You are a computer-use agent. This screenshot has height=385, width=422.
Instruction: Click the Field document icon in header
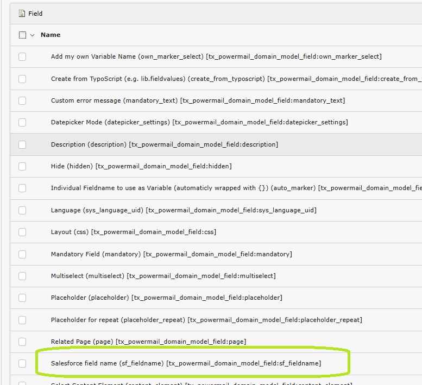[22, 14]
